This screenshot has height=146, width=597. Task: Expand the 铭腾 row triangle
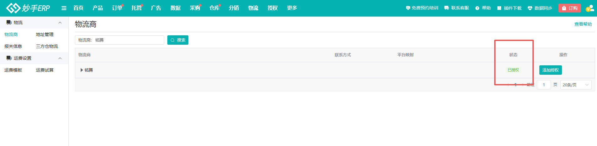pyautogui.click(x=82, y=70)
